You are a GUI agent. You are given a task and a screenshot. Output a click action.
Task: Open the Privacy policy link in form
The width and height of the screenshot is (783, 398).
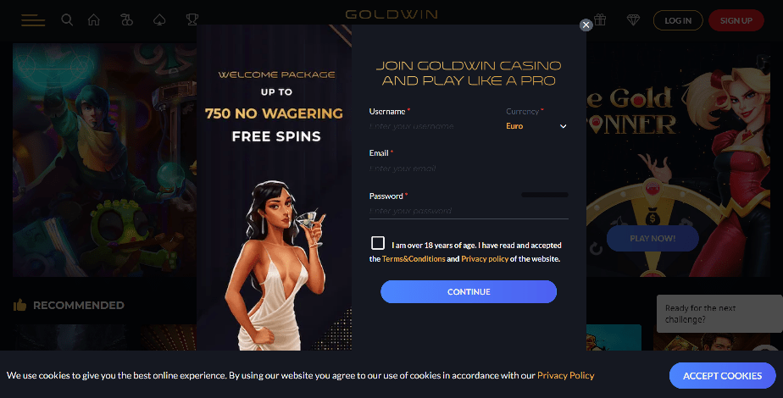point(485,259)
